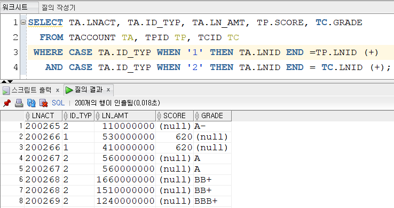Select LNACT cell 200267 in row 4
Image resolution: width=394 pixels, height=208 pixels.
coord(43,158)
